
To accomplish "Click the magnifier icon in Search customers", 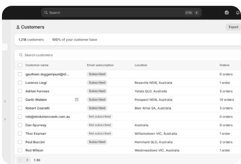I will pyautogui.click(x=21, y=55).
